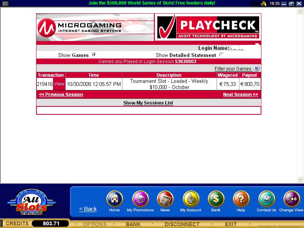
Task: Click the World Series of Slots banner
Action: [152, 3]
